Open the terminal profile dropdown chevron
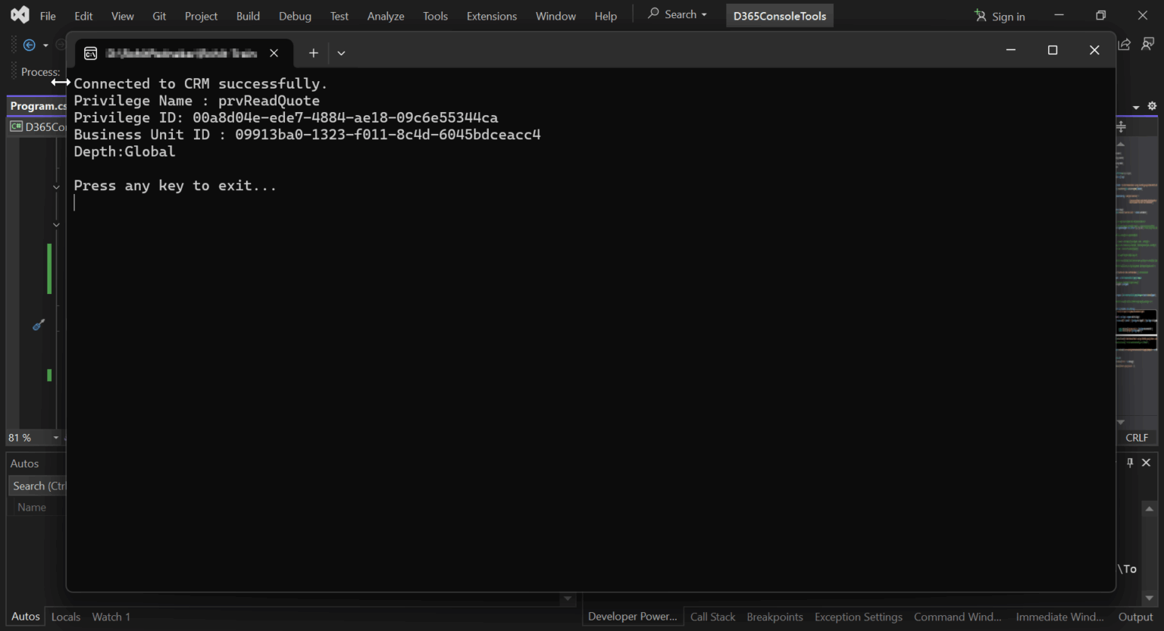The image size is (1164, 631). tap(341, 53)
